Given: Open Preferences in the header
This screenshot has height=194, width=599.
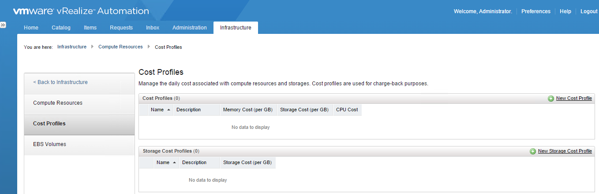Looking at the screenshot, I should point(536,11).
